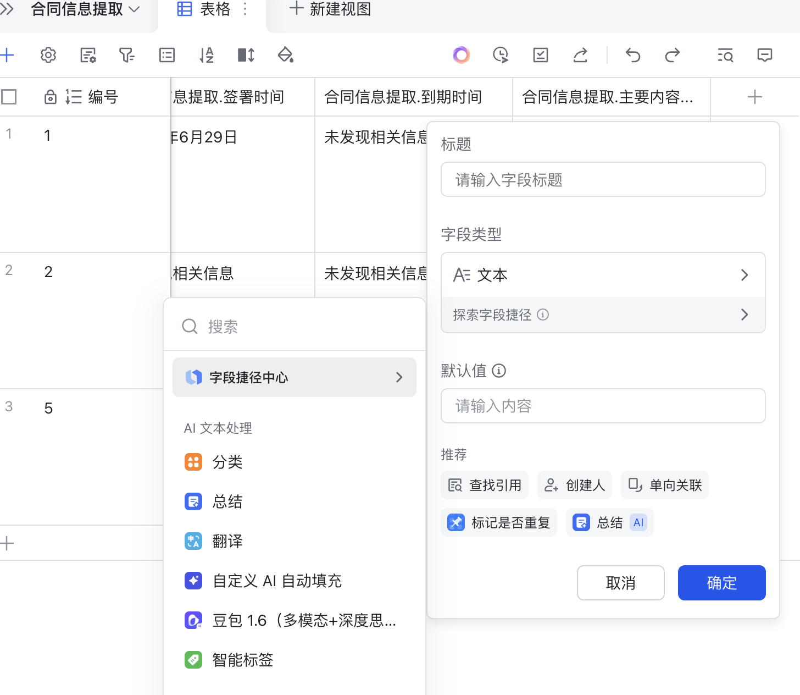Screen dimensions: 800x695
Task: Click the sort A-Z icon
Action: 206,55
